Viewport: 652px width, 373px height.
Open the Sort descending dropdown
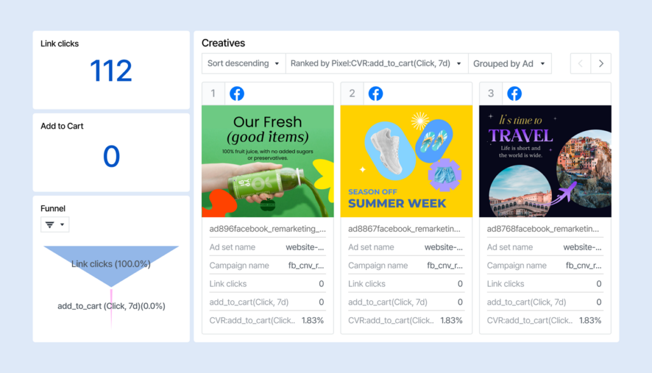pyautogui.click(x=243, y=64)
